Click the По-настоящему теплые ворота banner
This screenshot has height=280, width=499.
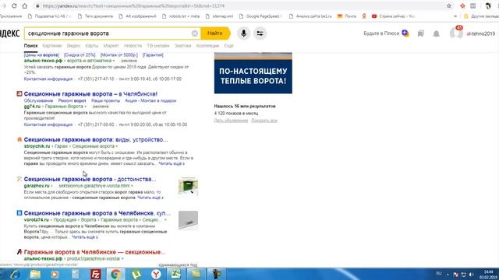(x=253, y=73)
